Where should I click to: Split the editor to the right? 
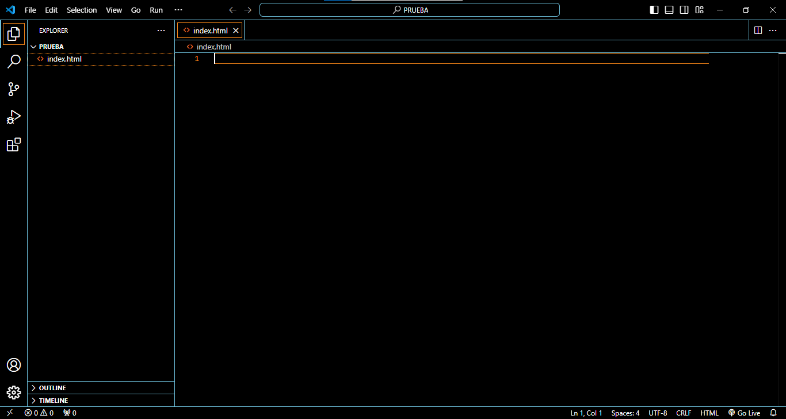(758, 31)
